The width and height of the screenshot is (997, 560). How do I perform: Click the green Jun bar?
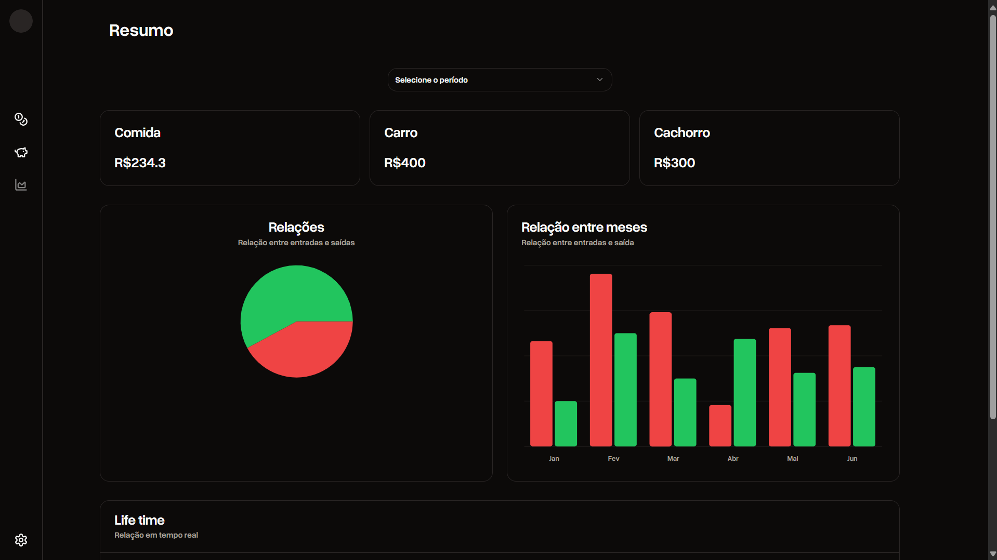click(x=864, y=407)
